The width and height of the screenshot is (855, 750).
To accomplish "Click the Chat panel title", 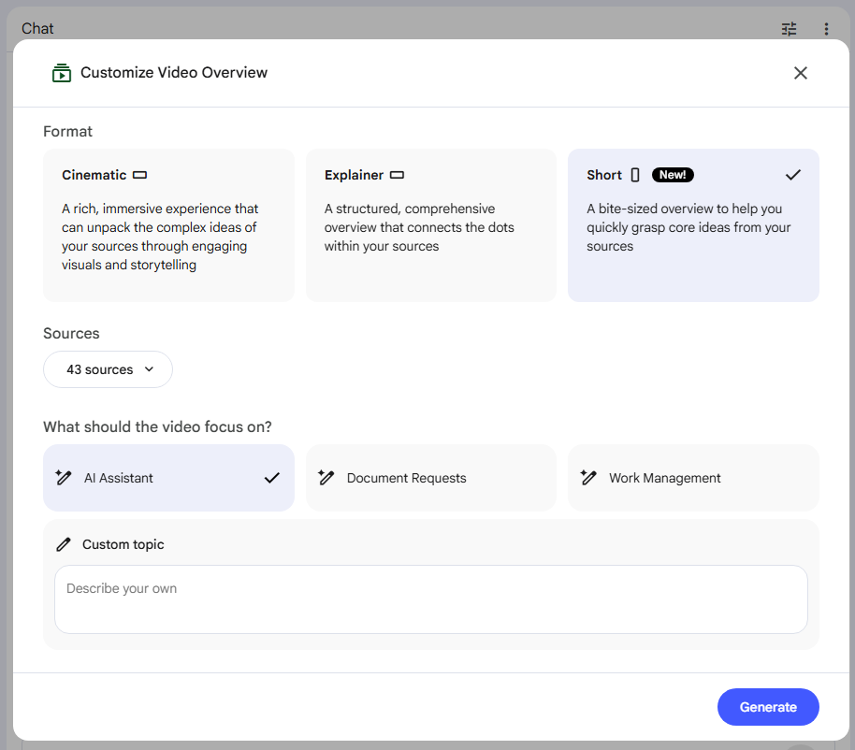I will tap(37, 28).
